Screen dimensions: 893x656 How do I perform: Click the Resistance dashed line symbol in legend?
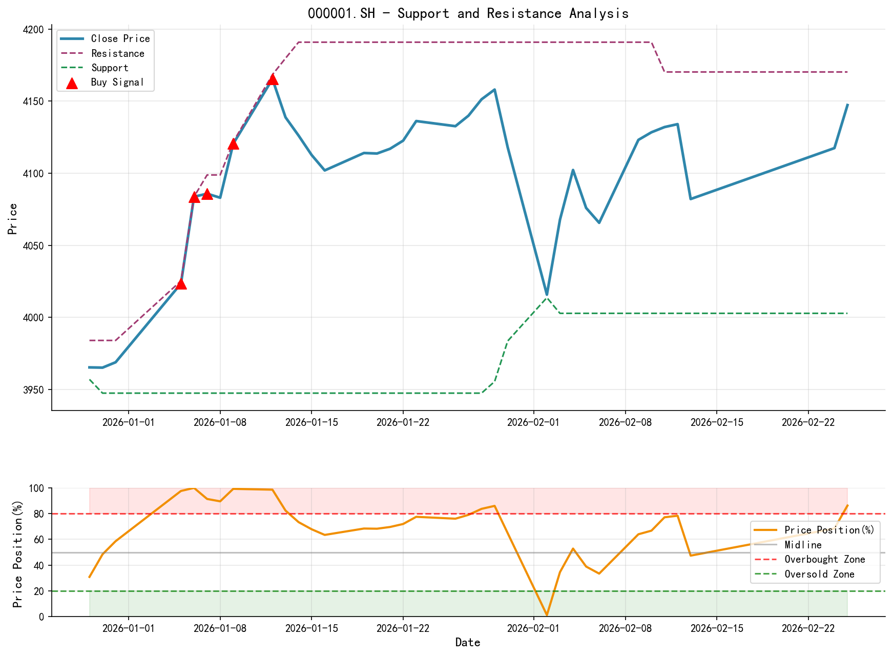tap(72, 53)
